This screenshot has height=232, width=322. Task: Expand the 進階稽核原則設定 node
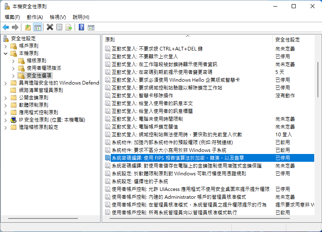[6, 127]
